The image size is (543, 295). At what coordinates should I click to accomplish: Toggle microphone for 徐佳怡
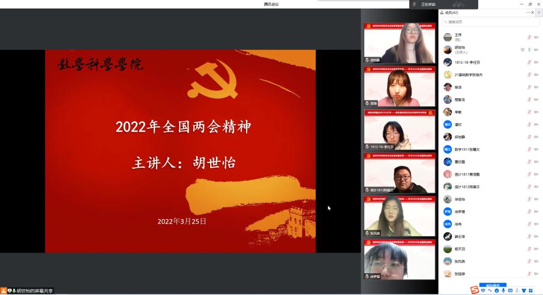click(529, 199)
